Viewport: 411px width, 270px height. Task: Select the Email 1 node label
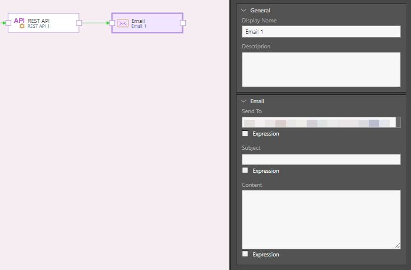click(139, 26)
